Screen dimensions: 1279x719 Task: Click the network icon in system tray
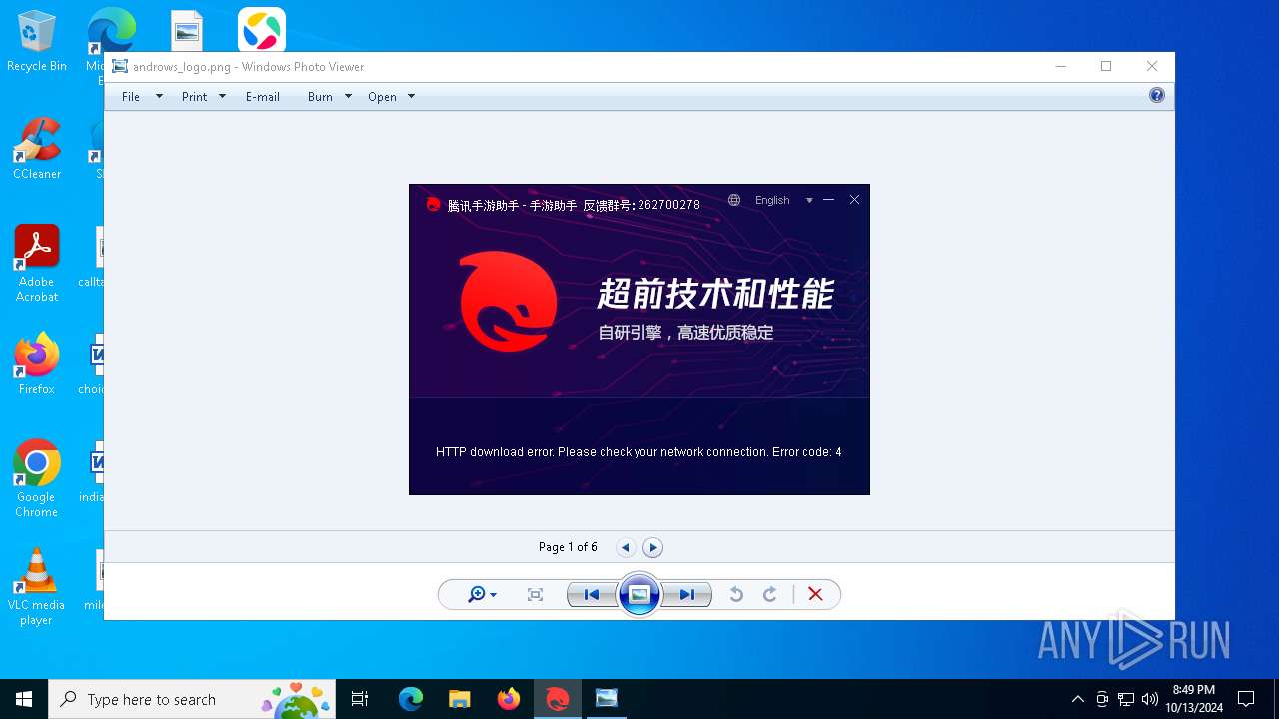(1126, 699)
